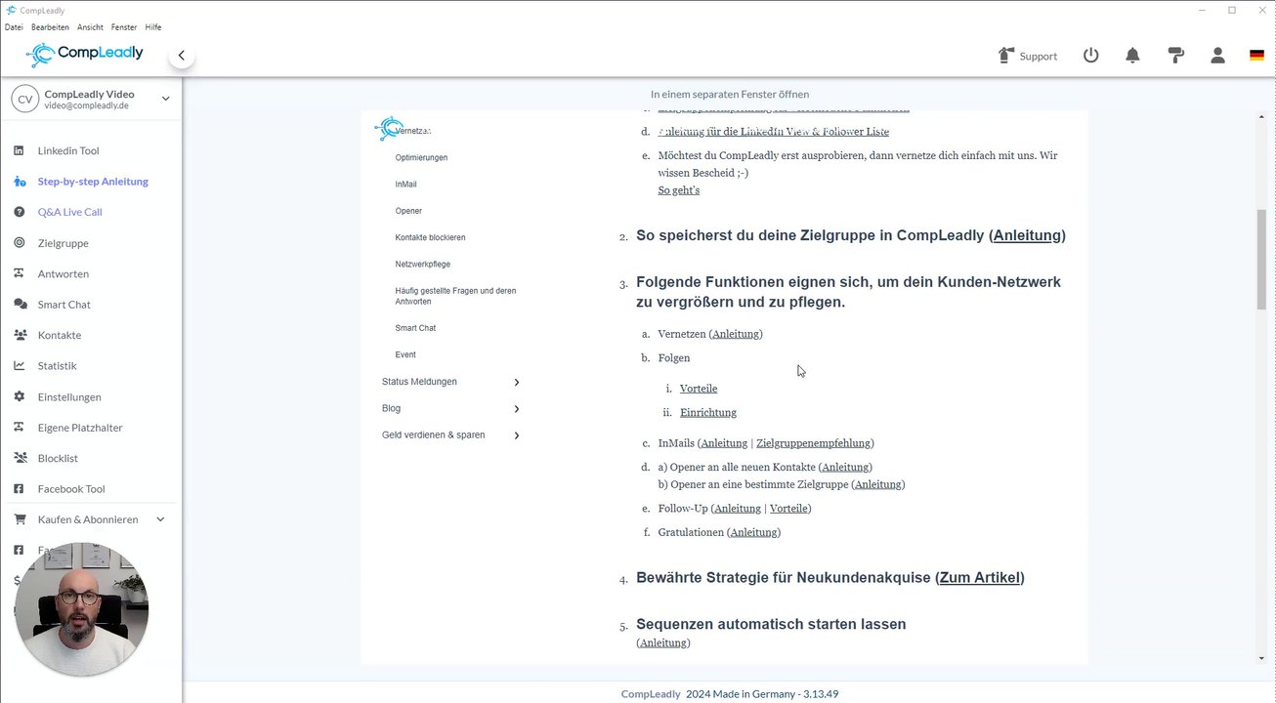Expand Status Meldungen section arrow
1276x703 pixels.
point(517,382)
